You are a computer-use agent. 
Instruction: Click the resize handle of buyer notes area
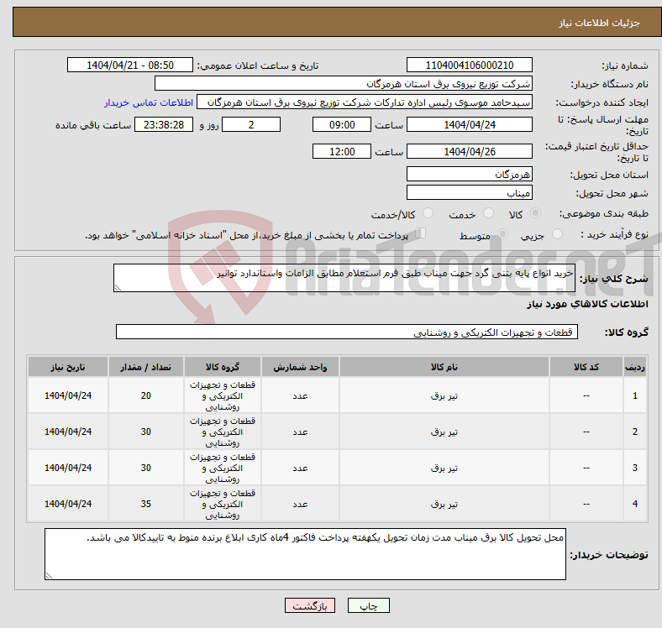(49, 575)
